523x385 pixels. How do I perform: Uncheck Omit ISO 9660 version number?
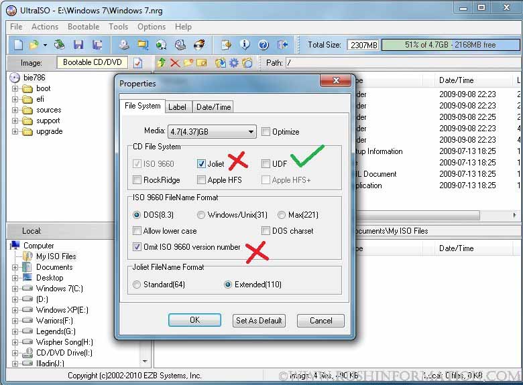pos(137,247)
